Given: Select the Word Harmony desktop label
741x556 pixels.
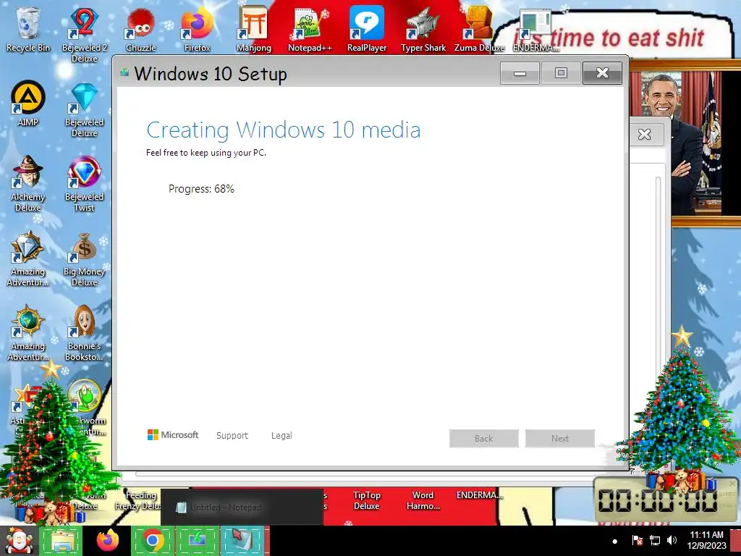Looking at the screenshot, I should click(x=423, y=500).
